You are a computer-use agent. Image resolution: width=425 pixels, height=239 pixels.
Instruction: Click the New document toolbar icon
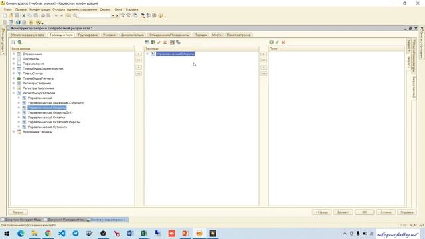point(5,16)
